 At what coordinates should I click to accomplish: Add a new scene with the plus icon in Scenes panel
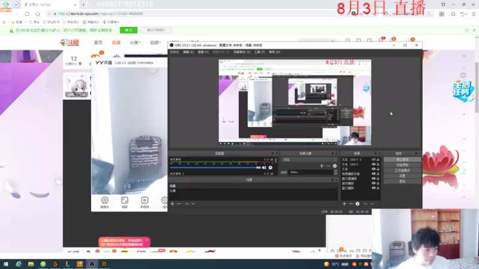tap(172, 204)
